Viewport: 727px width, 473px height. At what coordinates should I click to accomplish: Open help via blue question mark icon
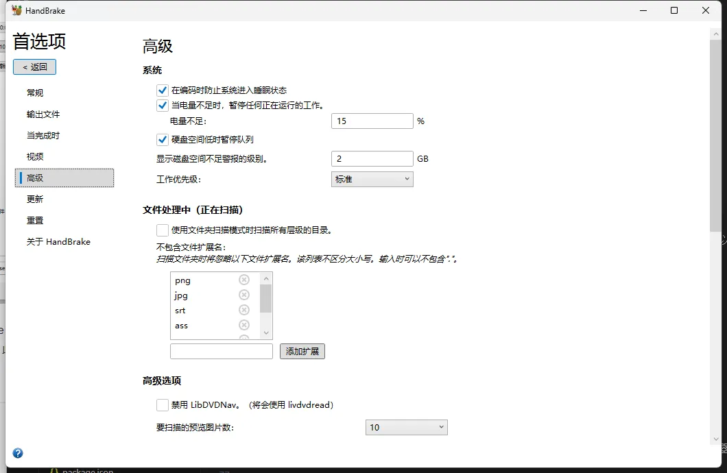[x=18, y=453]
